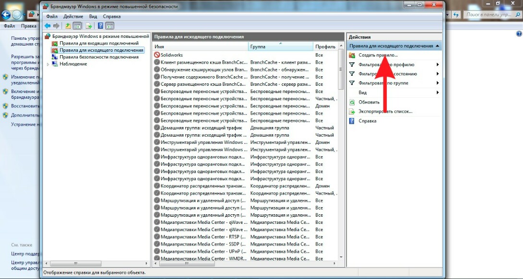Screen dimensions: 523x279
Task: Click the funnel icon for filter by state
Action: [352, 74]
